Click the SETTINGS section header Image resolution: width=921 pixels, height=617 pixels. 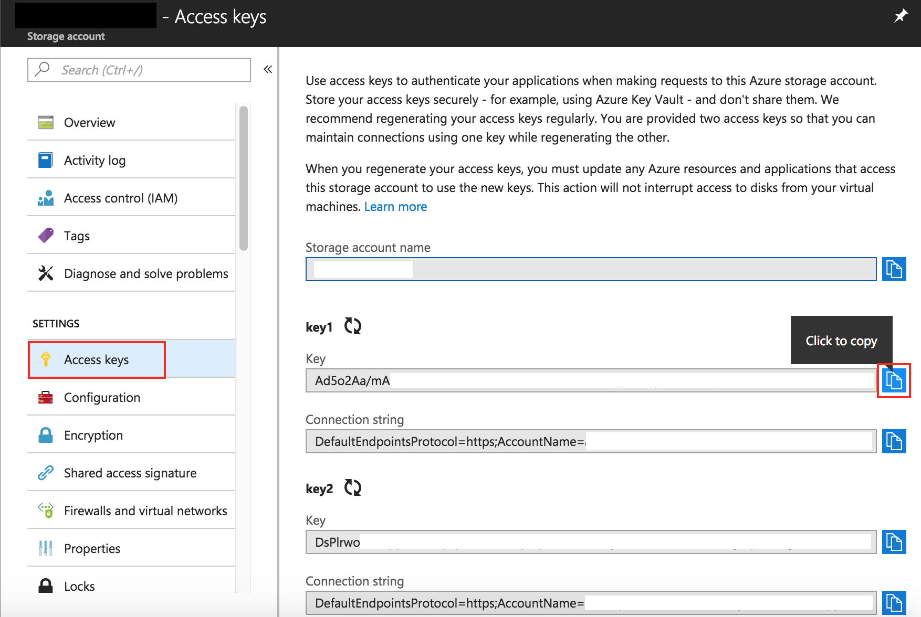point(56,324)
